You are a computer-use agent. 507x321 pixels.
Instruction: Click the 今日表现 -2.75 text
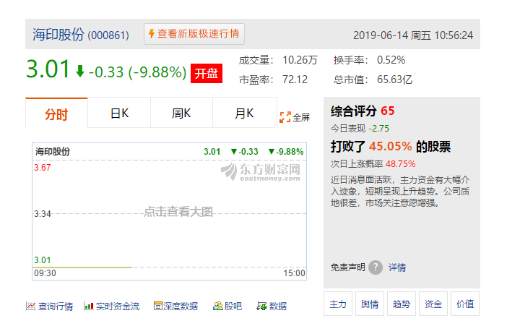tap(360, 129)
